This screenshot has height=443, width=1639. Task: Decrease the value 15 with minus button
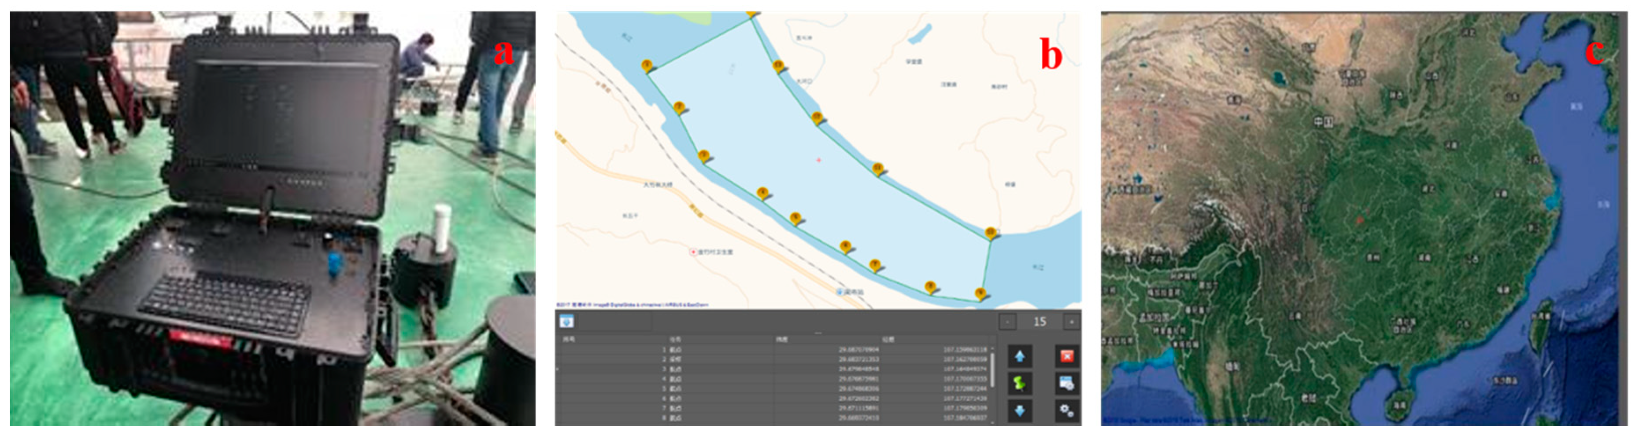tap(1007, 322)
